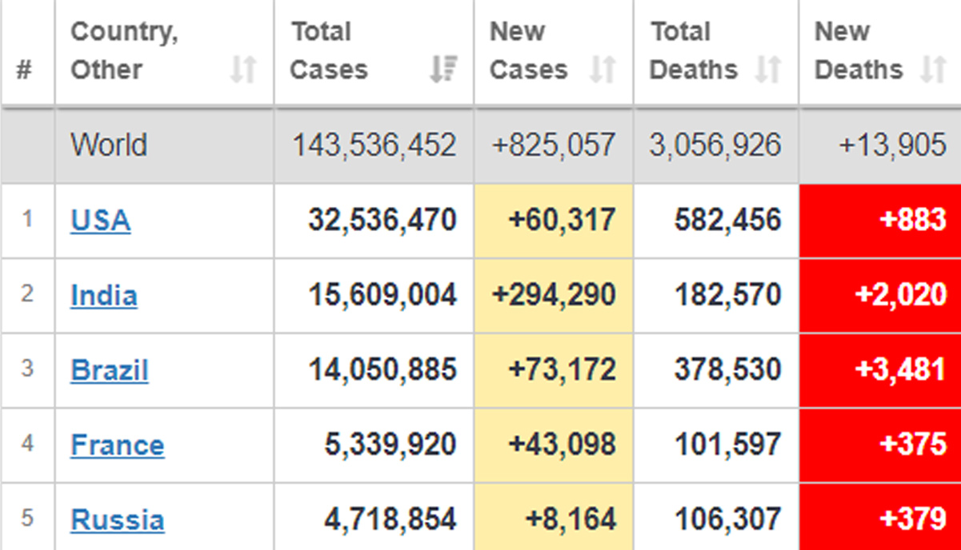This screenshot has height=550, width=961.
Task: Select Brazil total cases 14,050,885
Action: point(382,370)
